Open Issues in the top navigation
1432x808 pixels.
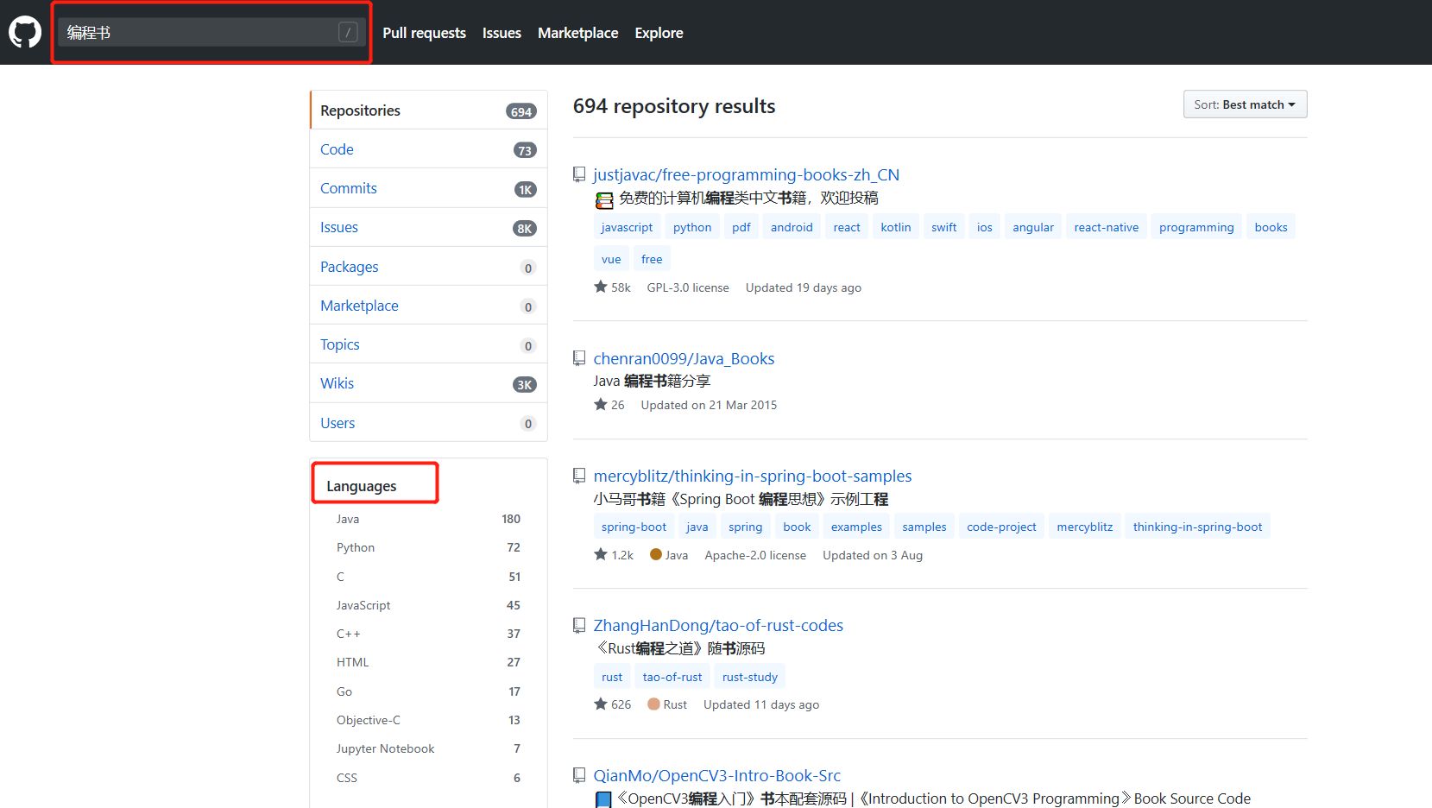point(502,33)
